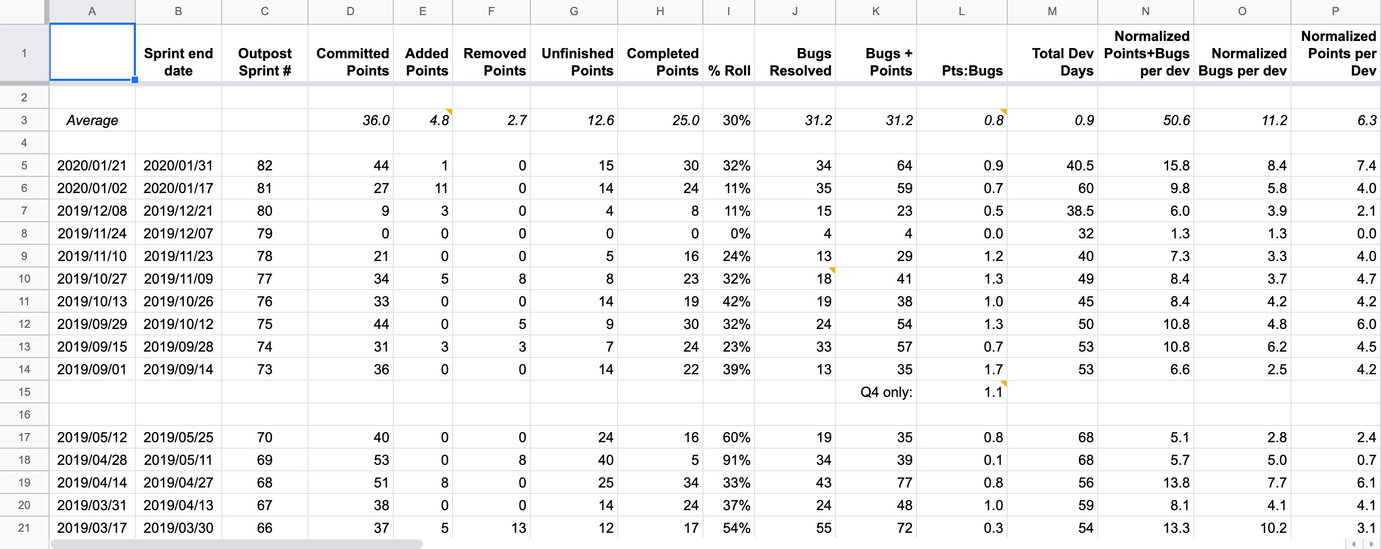Select column A header
Screen dimensions: 1381x549
[x=92, y=11]
